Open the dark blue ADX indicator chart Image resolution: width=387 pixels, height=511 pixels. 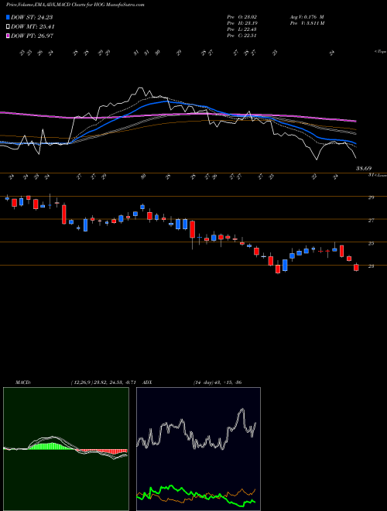pyautogui.click(x=198, y=449)
